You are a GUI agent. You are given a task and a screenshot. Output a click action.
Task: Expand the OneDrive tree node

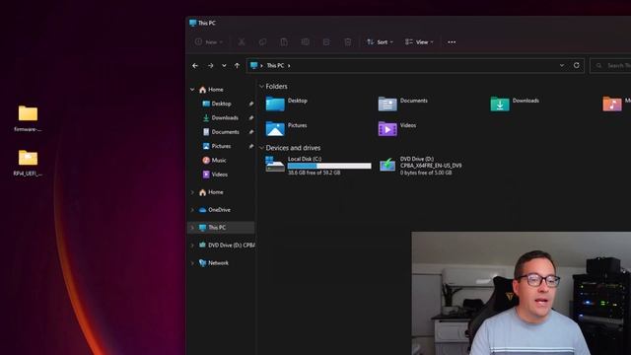[x=192, y=210]
